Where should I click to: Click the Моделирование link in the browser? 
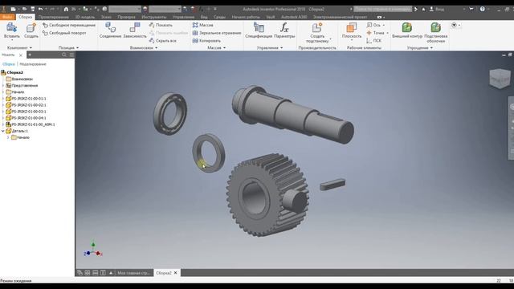point(33,64)
